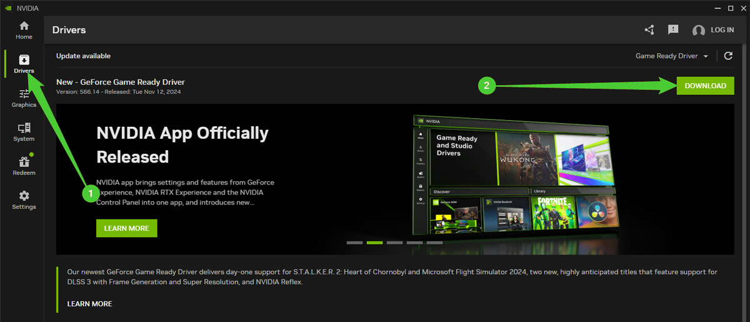
Task: Select the last carousel slide indicator
Action: click(x=434, y=243)
